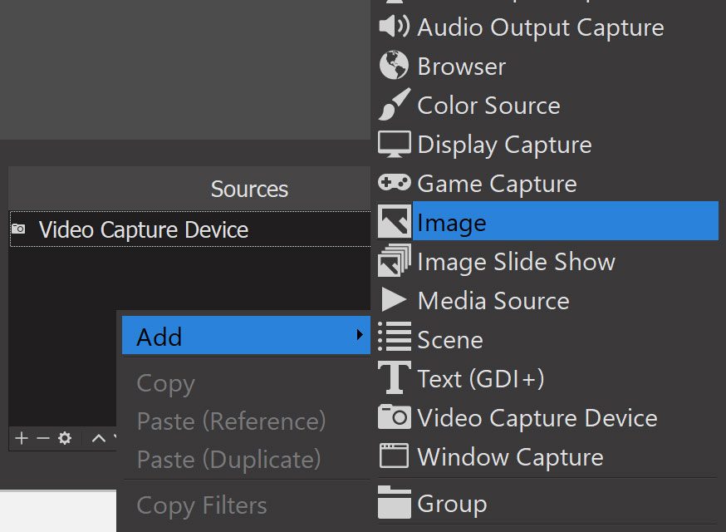Click the Sources panel header

tap(249, 189)
